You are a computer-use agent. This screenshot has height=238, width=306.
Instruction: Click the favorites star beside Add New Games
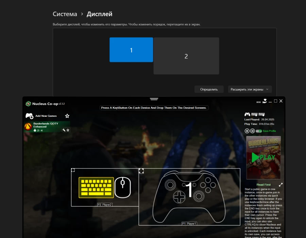pyautogui.click(x=67, y=116)
